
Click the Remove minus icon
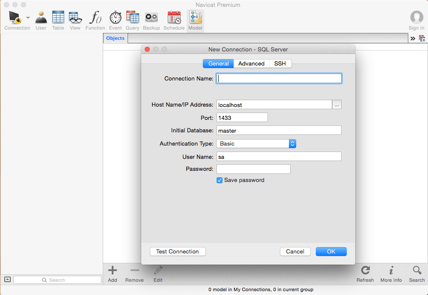coord(134,271)
